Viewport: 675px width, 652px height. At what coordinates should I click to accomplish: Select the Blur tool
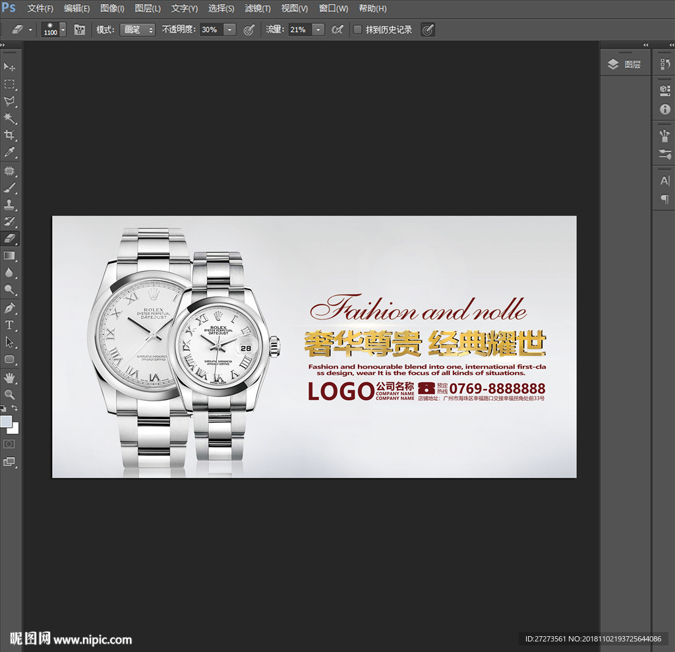point(9,272)
